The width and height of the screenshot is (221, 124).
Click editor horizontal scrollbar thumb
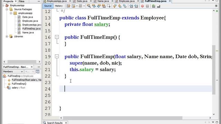123,118
